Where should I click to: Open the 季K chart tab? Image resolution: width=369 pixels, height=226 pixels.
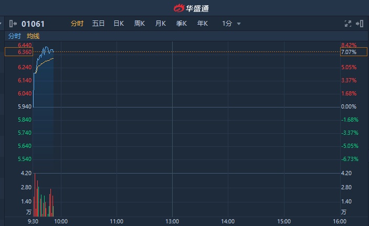[182, 24]
